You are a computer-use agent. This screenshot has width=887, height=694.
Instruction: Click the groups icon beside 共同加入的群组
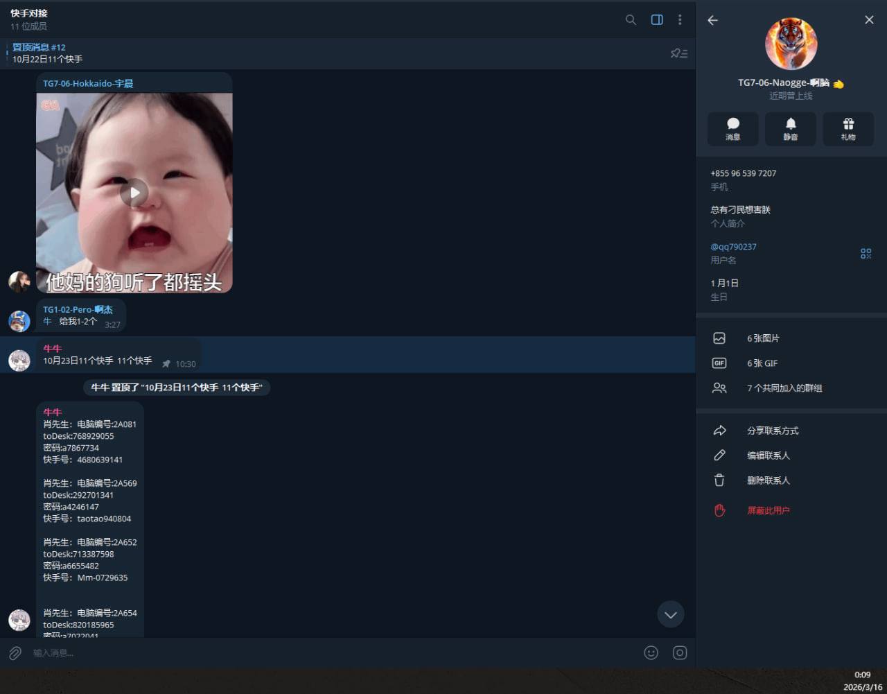[x=719, y=388]
